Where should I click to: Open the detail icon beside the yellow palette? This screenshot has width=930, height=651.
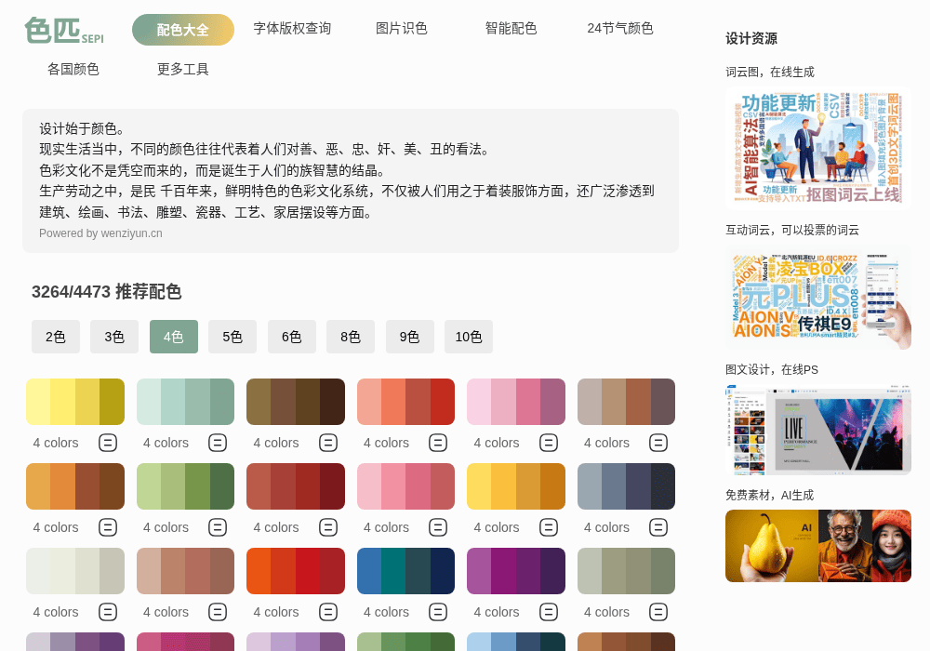click(x=107, y=443)
